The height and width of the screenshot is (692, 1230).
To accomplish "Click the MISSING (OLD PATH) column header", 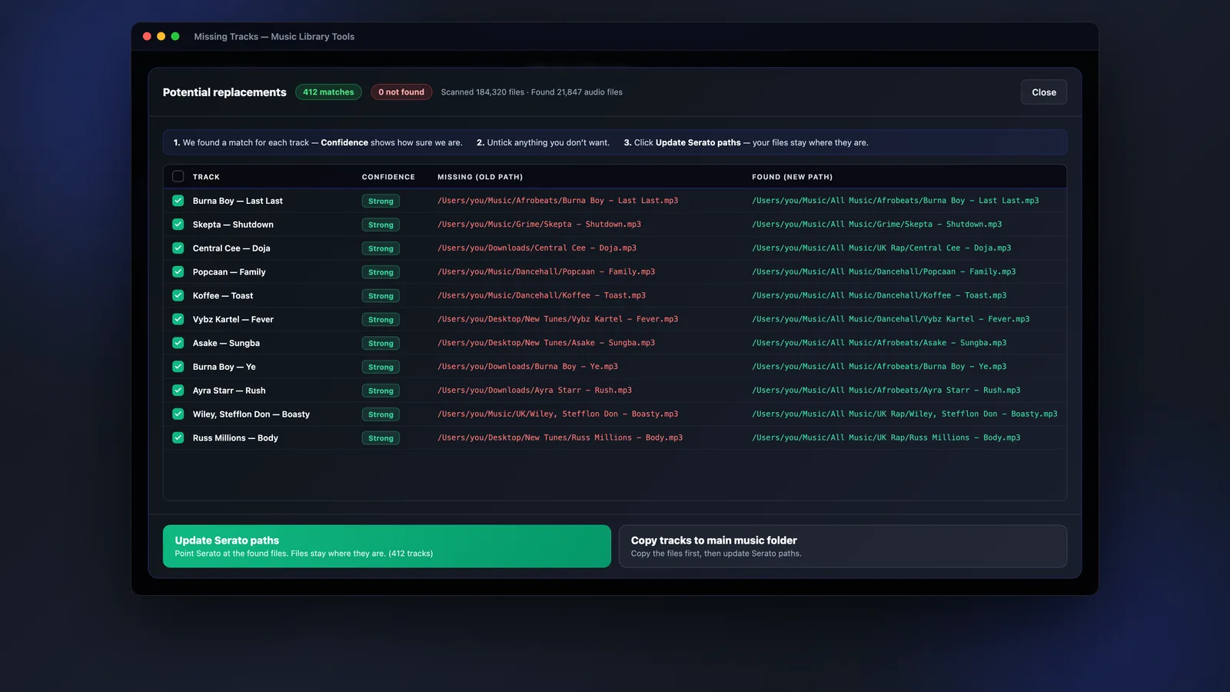I will pyautogui.click(x=480, y=177).
